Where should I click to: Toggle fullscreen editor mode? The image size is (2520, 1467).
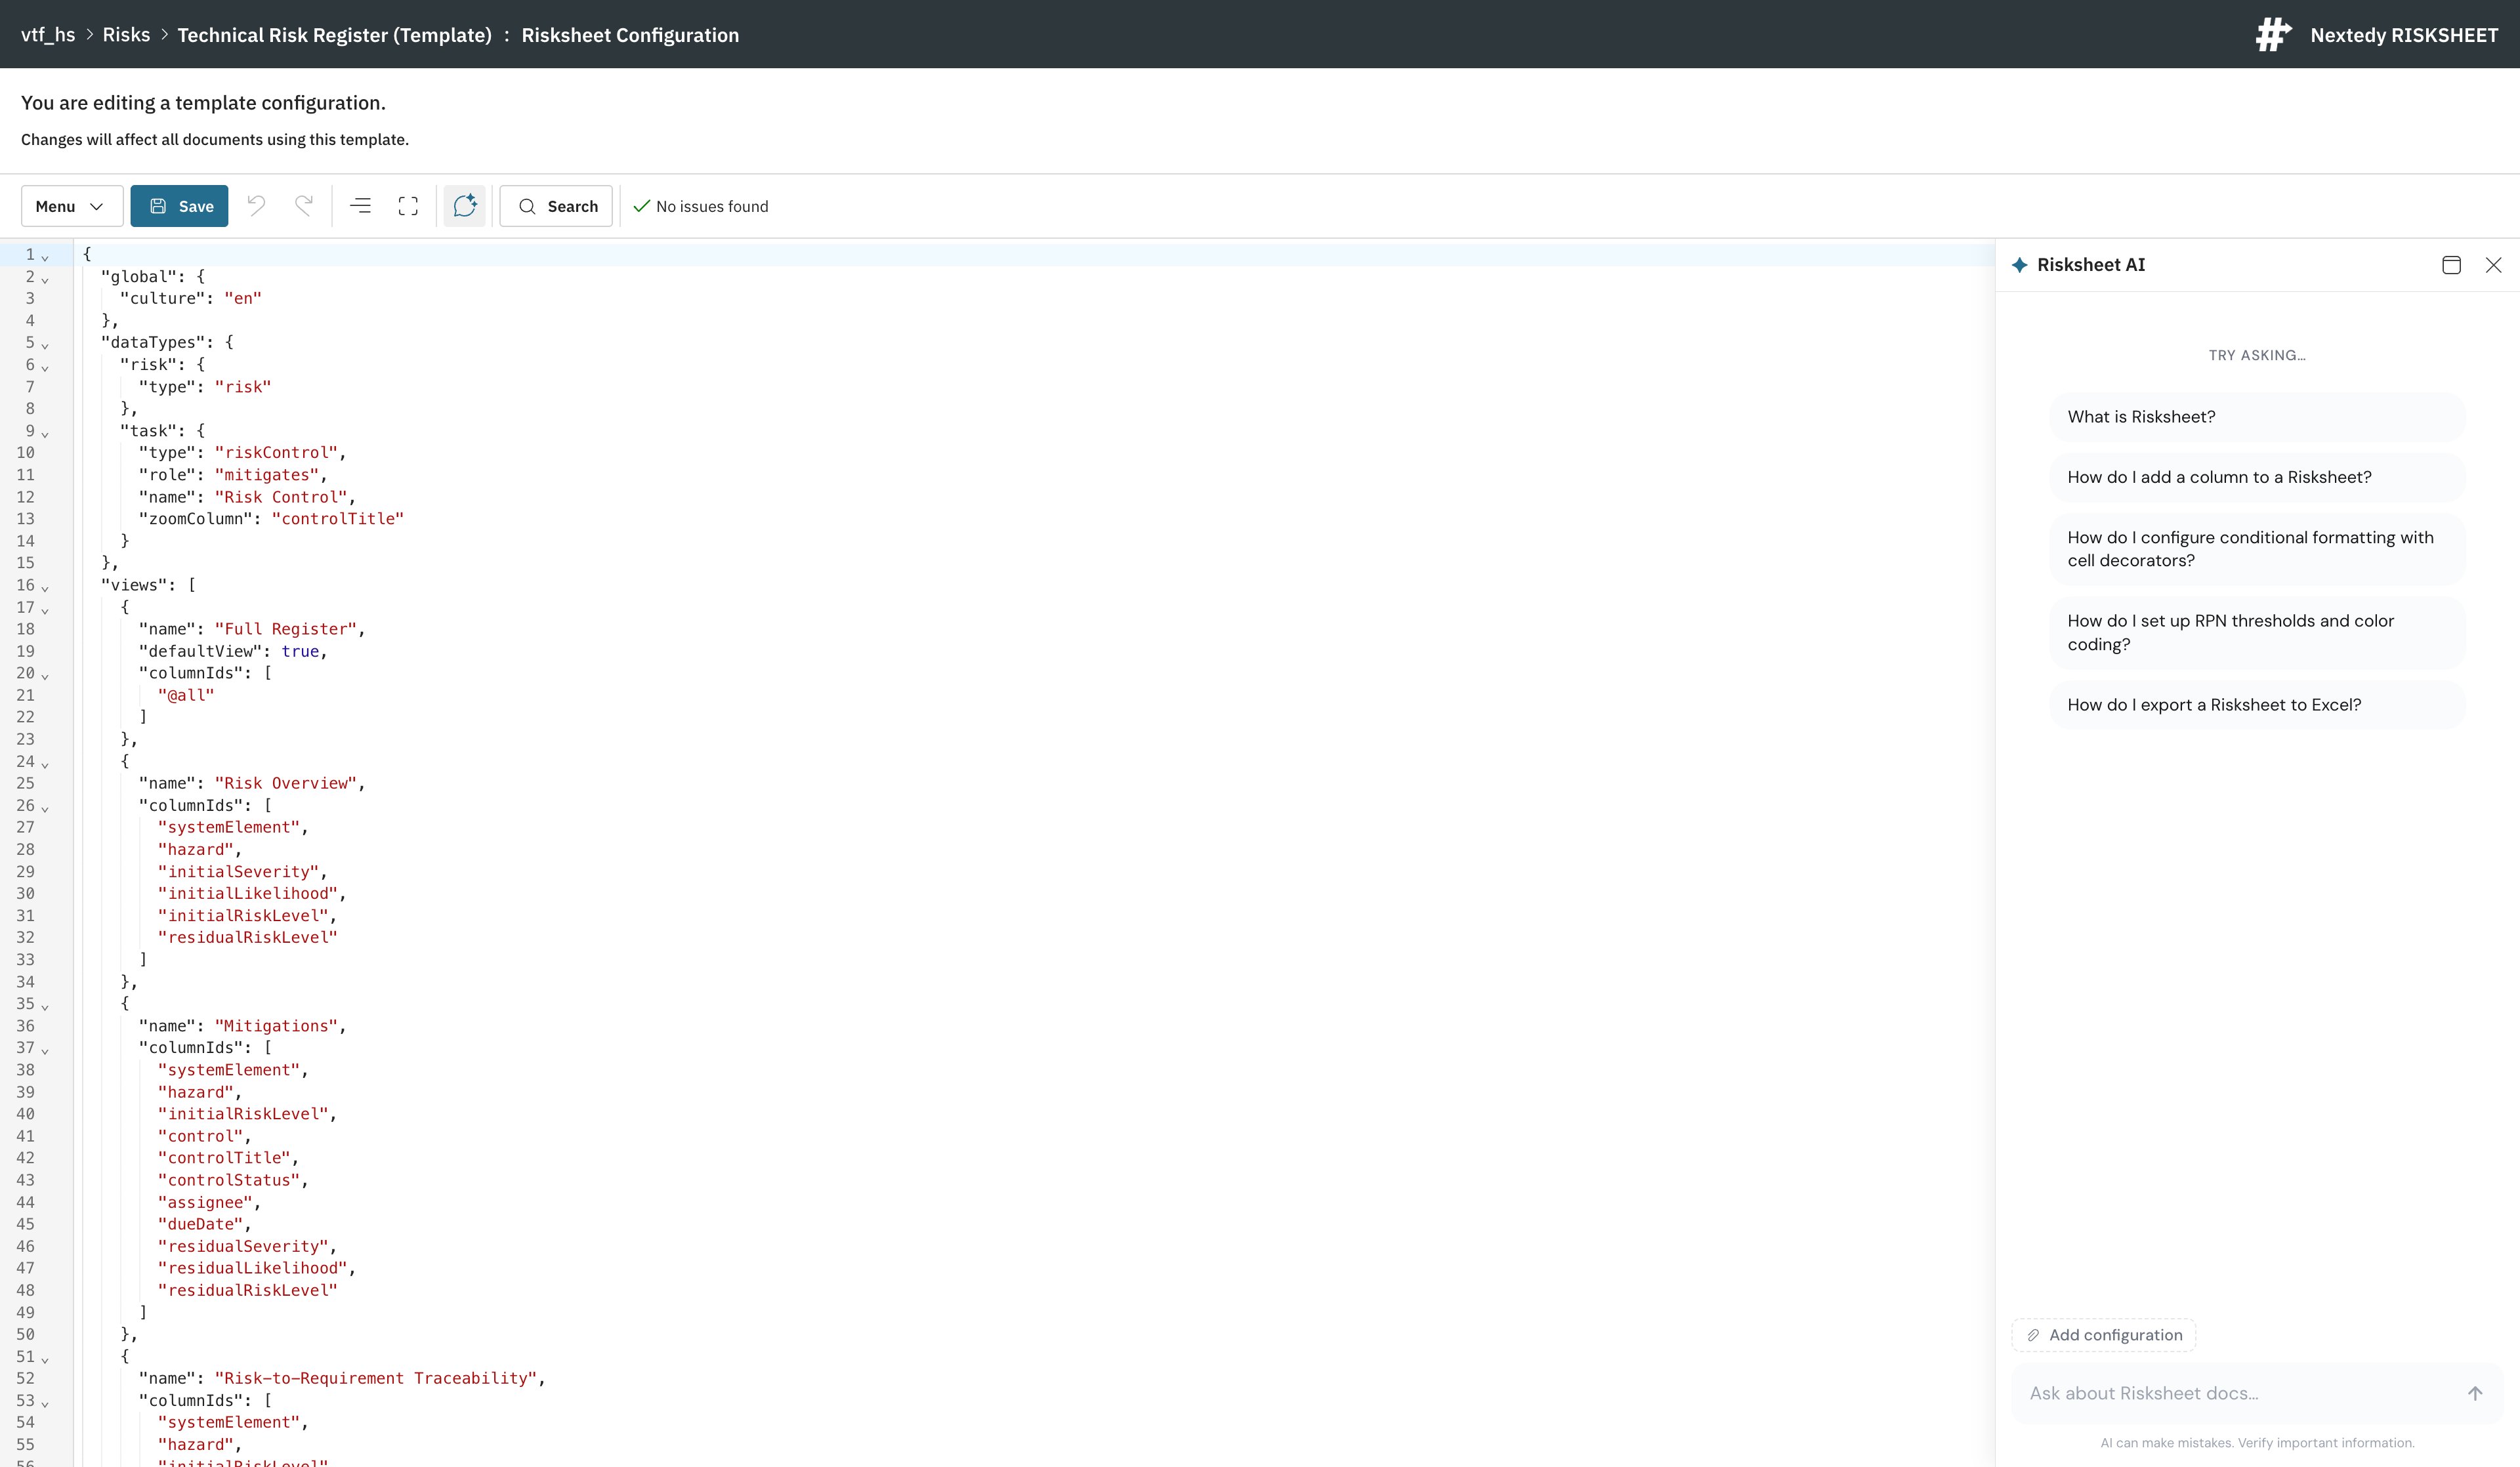click(408, 206)
